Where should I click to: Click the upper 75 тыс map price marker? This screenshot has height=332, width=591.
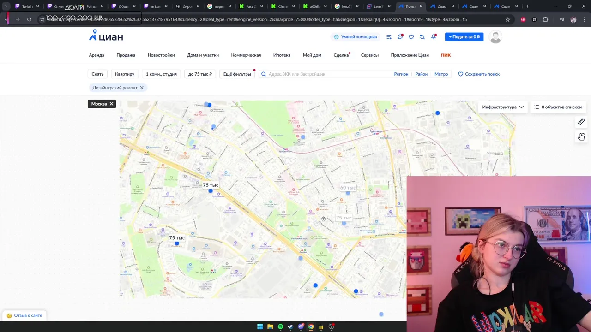[x=211, y=185]
